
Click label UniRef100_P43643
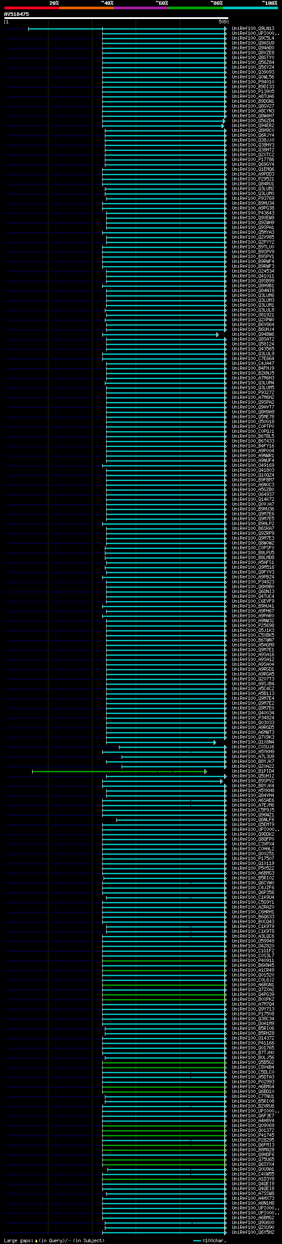(253, 213)
